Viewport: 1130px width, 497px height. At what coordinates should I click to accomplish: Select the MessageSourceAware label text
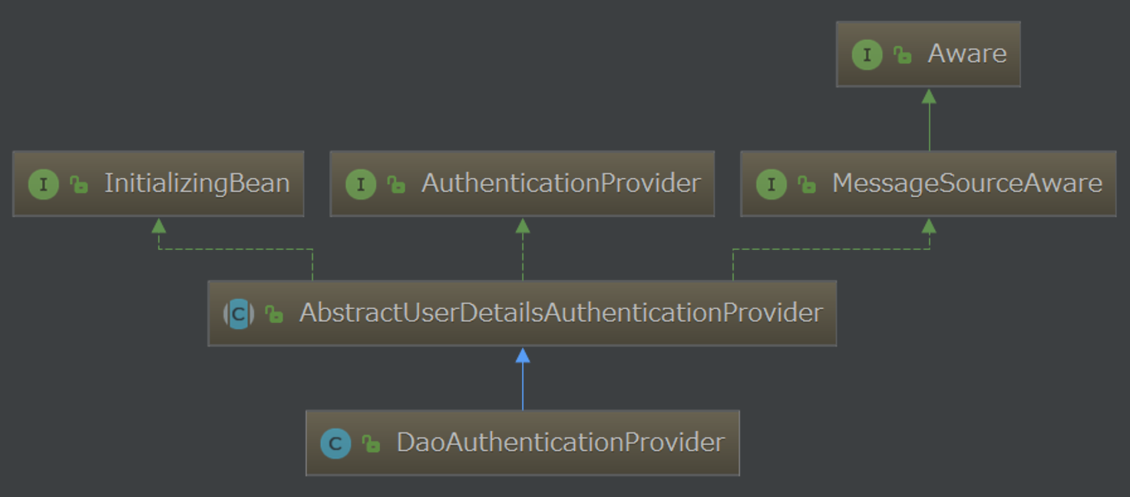pyautogui.click(x=967, y=183)
